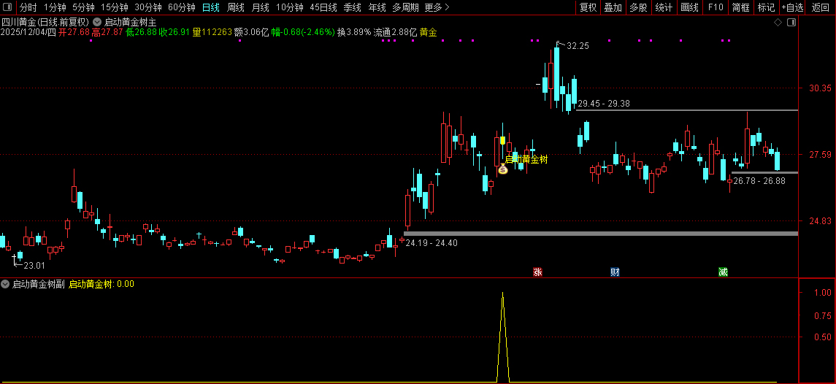
Task: Click the 启动黄金树: 0.00 indicator value
Action: 101,284
